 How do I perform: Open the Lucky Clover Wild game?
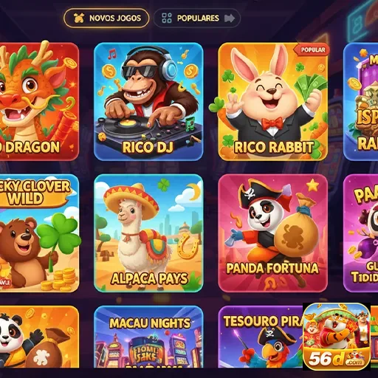[39, 233]
